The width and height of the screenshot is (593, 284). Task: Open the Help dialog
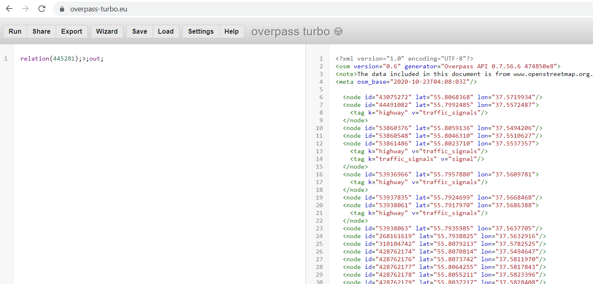[x=232, y=31]
